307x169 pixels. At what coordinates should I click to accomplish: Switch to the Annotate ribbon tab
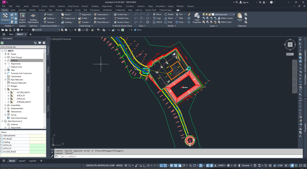22,10
